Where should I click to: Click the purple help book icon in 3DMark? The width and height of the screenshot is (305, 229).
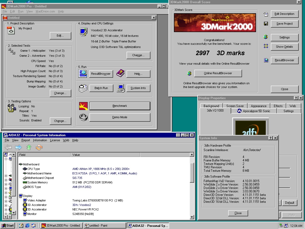[120, 73]
